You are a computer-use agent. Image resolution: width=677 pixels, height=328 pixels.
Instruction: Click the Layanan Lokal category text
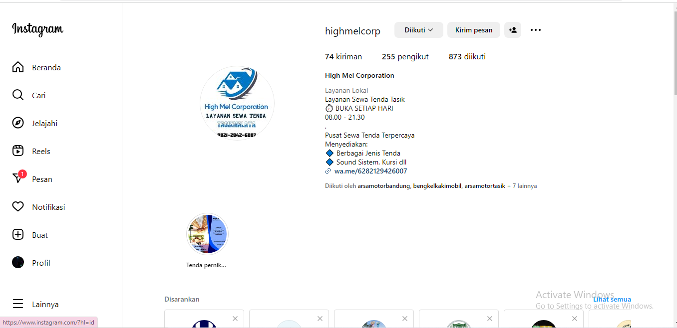point(346,90)
